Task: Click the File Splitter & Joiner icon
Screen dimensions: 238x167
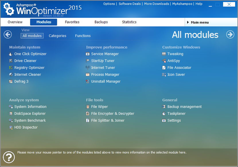Action: (88, 120)
